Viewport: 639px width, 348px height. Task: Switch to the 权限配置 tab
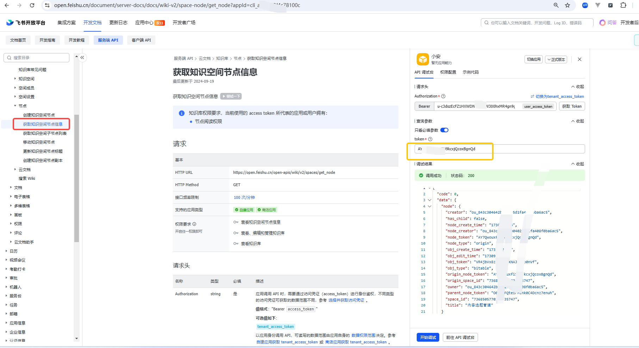click(x=448, y=72)
